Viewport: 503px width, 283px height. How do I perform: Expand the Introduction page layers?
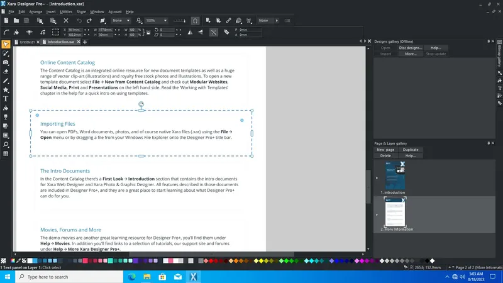click(x=377, y=178)
